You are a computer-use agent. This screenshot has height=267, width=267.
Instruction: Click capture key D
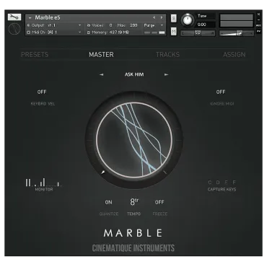tap(218, 183)
